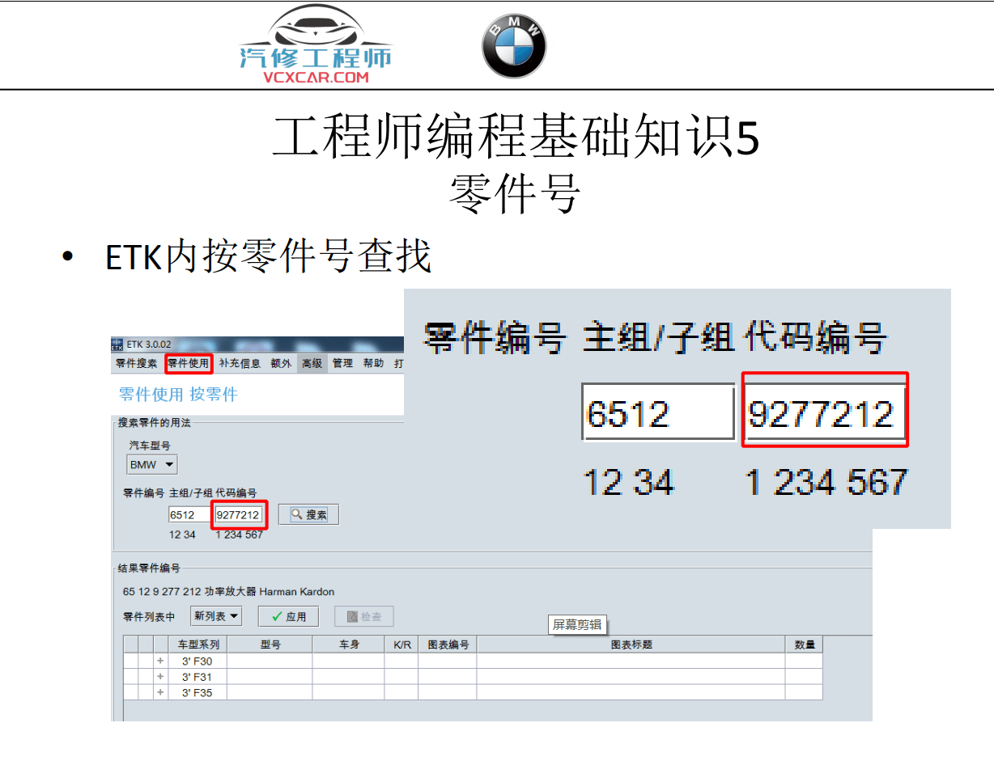This screenshot has height=765, width=994.
Task: Open the 帮助 menu
Action: 373,363
